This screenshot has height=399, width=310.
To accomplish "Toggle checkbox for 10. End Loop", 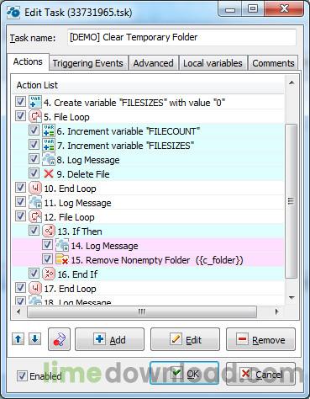I will [20, 188].
